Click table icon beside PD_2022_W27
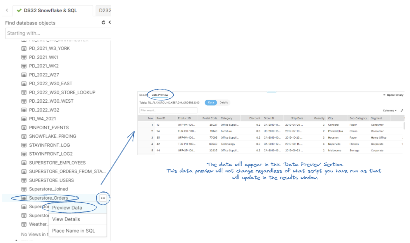 (24, 75)
